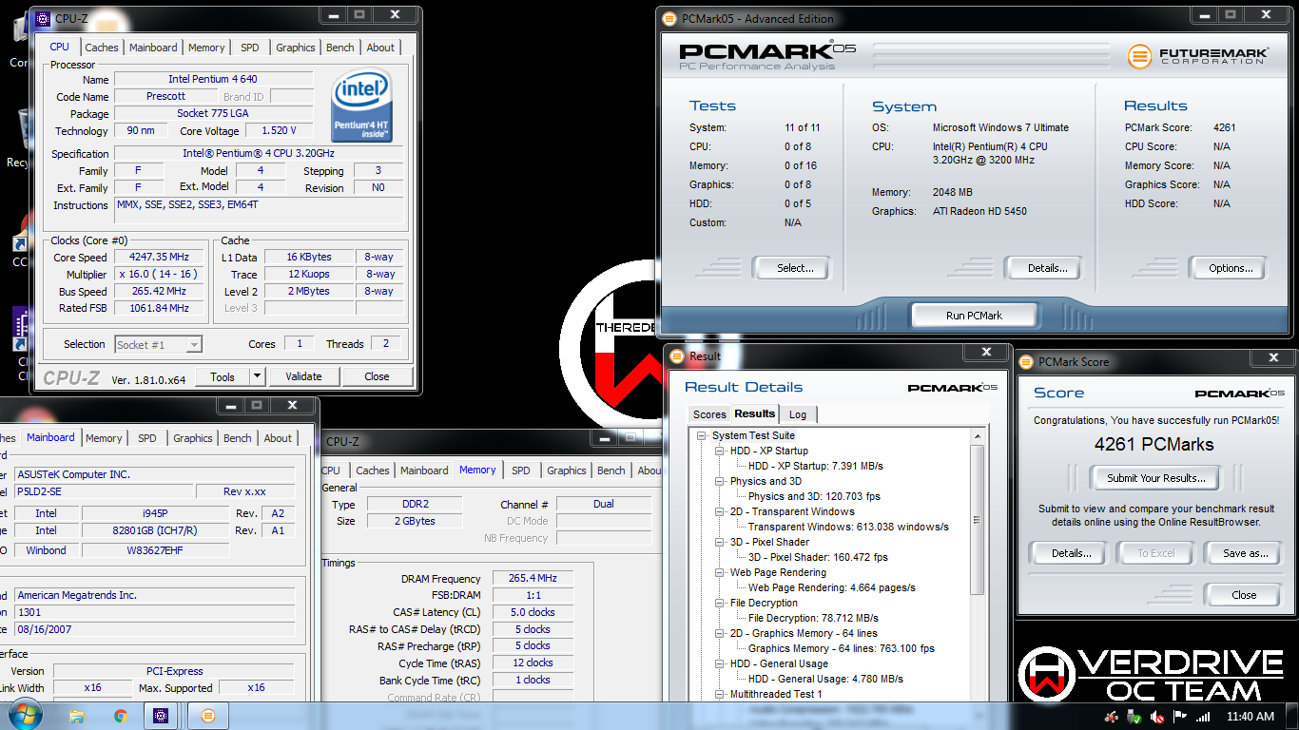Collapse the Web Page Rendering node
Screen dimensions: 1299x730
pyautogui.click(x=720, y=572)
